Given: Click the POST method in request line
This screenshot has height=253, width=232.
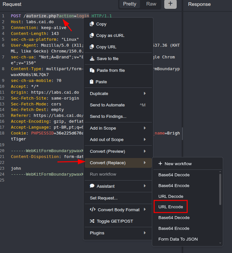Looking at the screenshot, I should pyautogui.click(x=16, y=16).
